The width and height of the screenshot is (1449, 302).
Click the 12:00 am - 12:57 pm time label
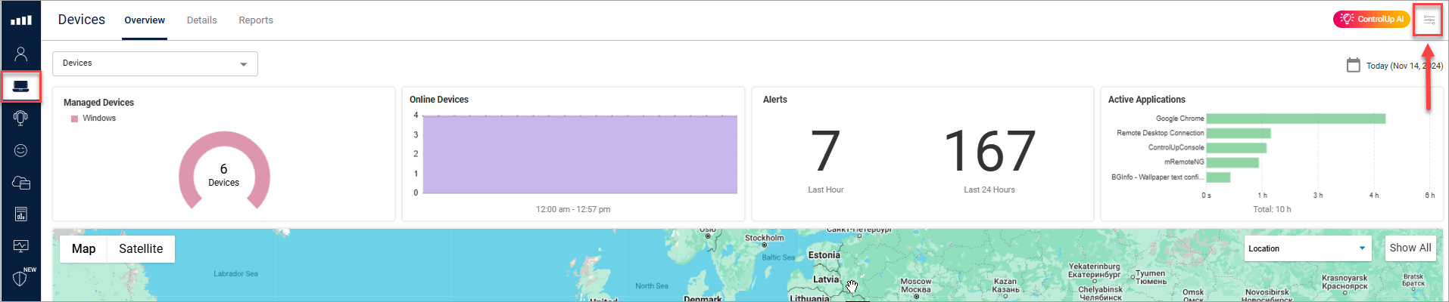573,209
